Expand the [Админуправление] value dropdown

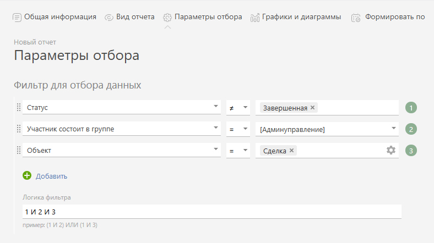(394, 128)
